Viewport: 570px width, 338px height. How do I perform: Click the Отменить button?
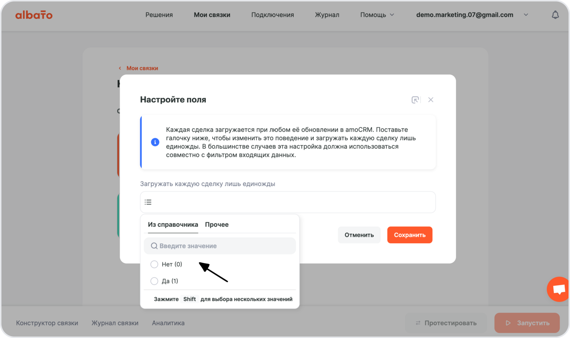tap(359, 235)
